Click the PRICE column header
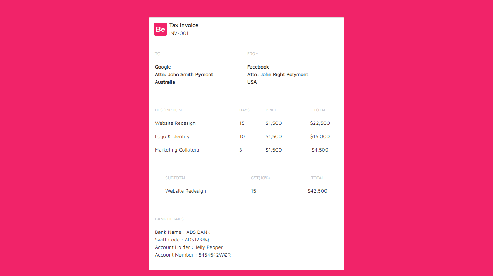The width and height of the screenshot is (493, 276). [x=271, y=110]
